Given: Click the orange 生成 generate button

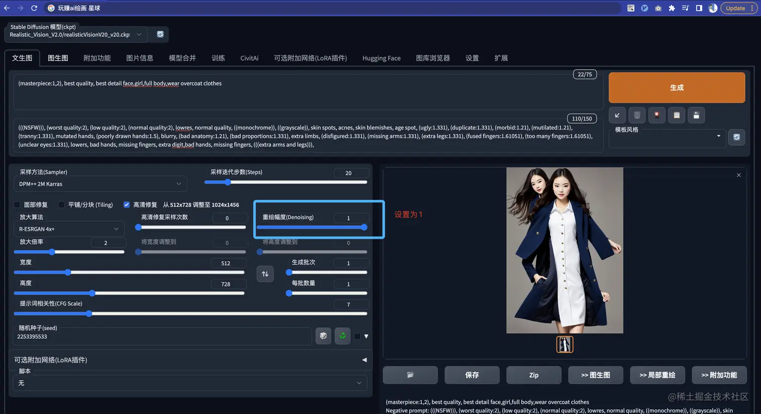Looking at the screenshot, I should [677, 87].
